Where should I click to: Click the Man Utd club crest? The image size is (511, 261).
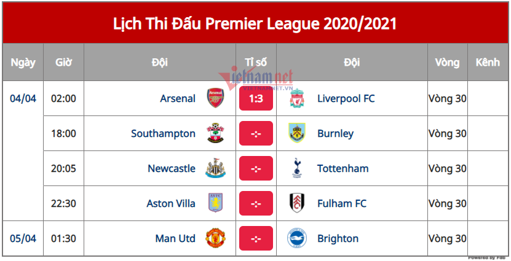(215, 238)
